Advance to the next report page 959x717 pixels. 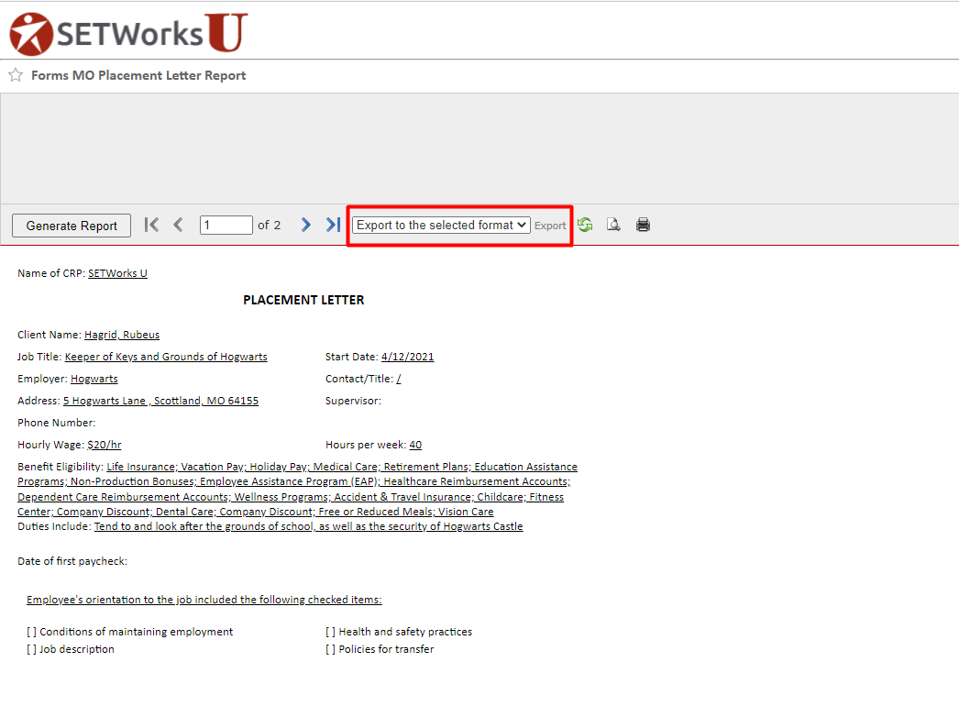[306, 226]
